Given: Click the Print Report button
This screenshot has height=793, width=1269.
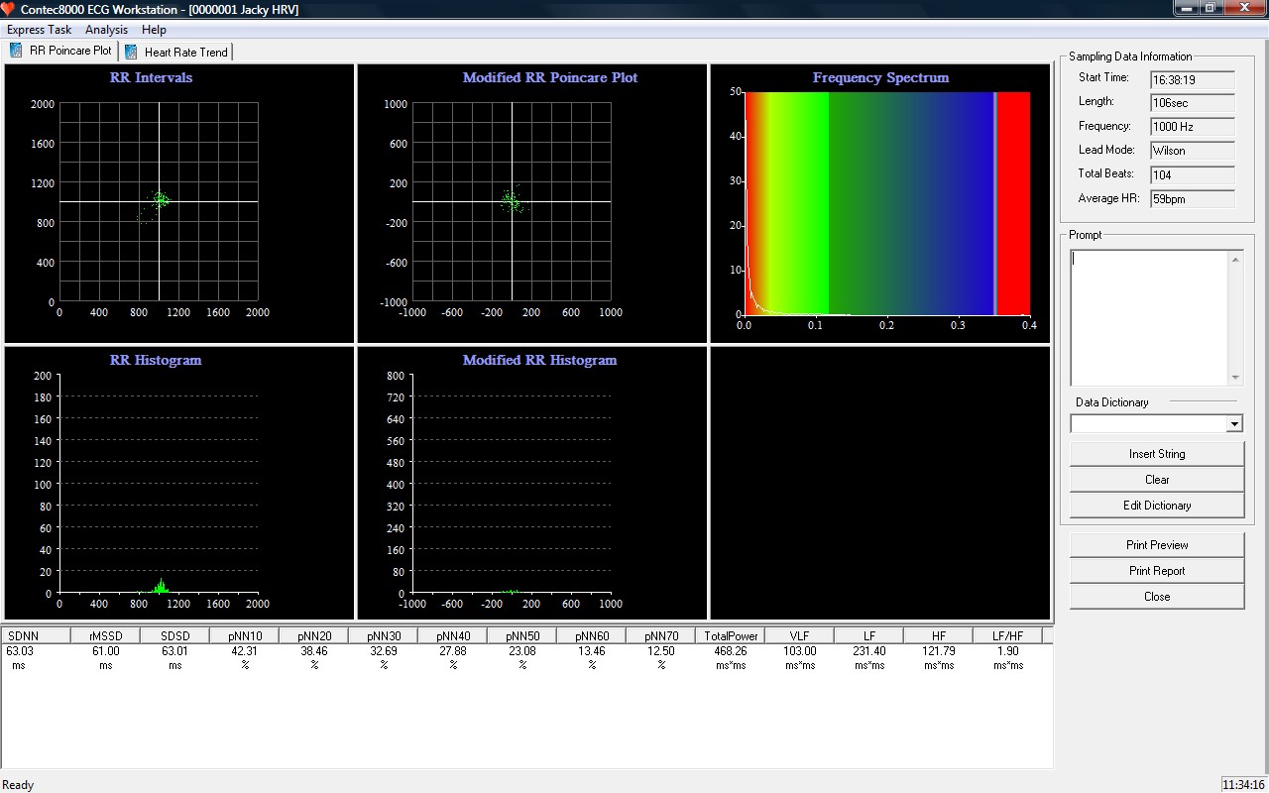Looking at the screenshot, I should 1157,571.
